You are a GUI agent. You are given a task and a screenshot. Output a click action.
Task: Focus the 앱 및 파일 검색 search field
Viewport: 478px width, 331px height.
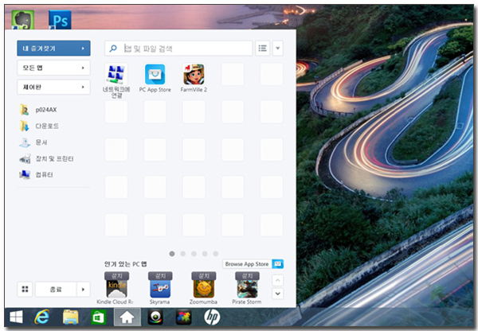coord(178,49)
